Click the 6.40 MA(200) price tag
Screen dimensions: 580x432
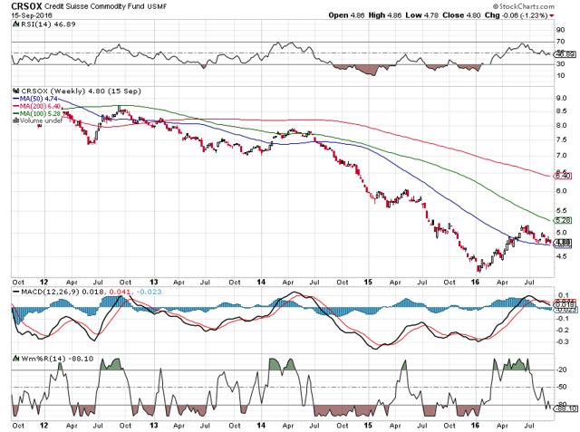click(564, 177)
